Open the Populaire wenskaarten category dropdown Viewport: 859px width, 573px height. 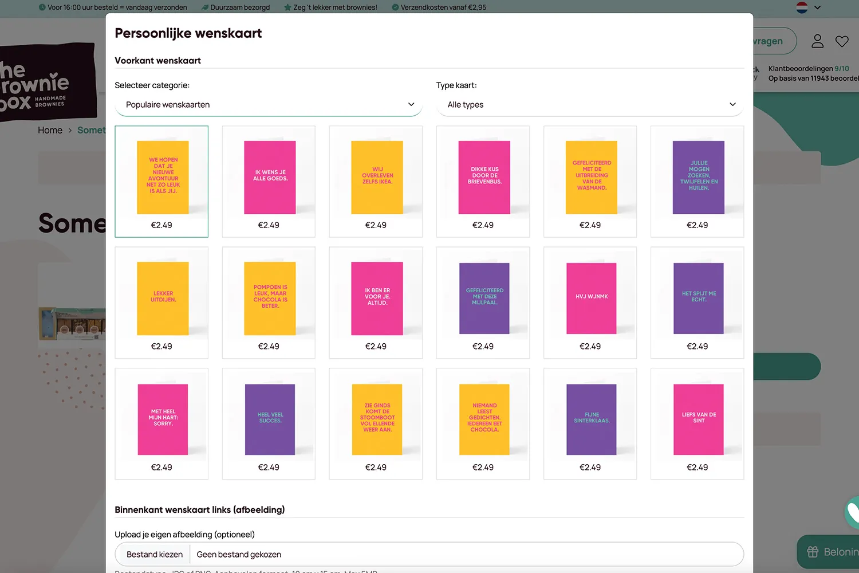(x=268, y=105)
